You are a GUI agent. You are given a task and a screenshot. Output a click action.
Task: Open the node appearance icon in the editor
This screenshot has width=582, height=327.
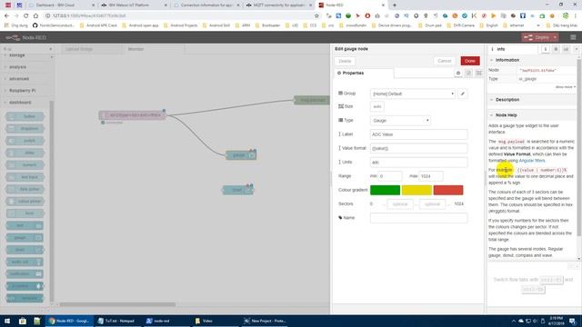[x=479, y=73]
